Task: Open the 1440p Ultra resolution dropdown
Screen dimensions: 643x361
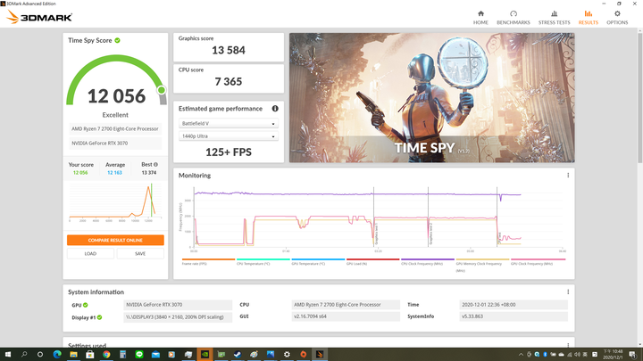Action: coord(229,135)
